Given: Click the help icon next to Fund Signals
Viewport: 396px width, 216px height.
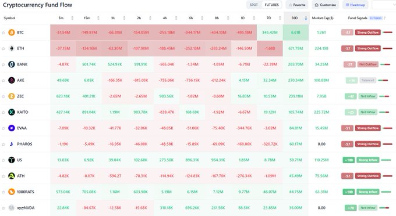Looking at the screenshot, I should click(x=384, y=18).
